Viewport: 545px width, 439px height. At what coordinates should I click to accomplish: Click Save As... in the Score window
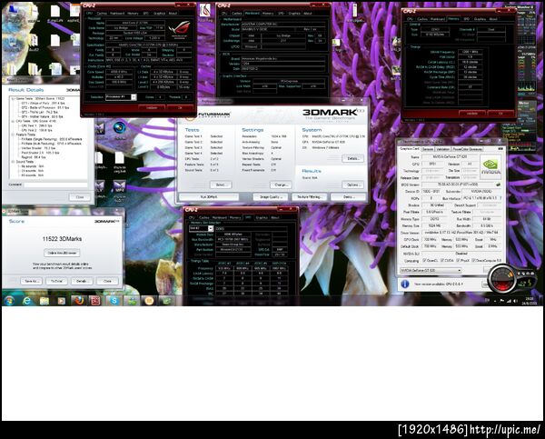(31, 281)
